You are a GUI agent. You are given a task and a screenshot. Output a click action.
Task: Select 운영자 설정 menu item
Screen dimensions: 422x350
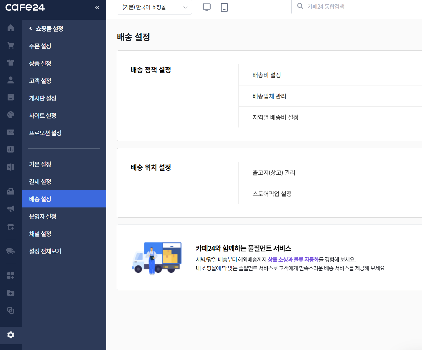(x=64, y=216)
